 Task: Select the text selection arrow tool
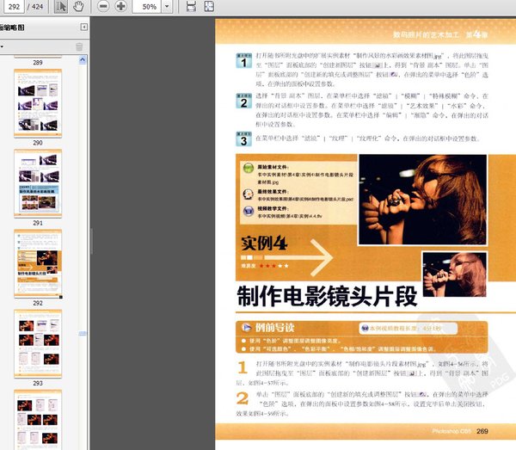click(61, 7)
